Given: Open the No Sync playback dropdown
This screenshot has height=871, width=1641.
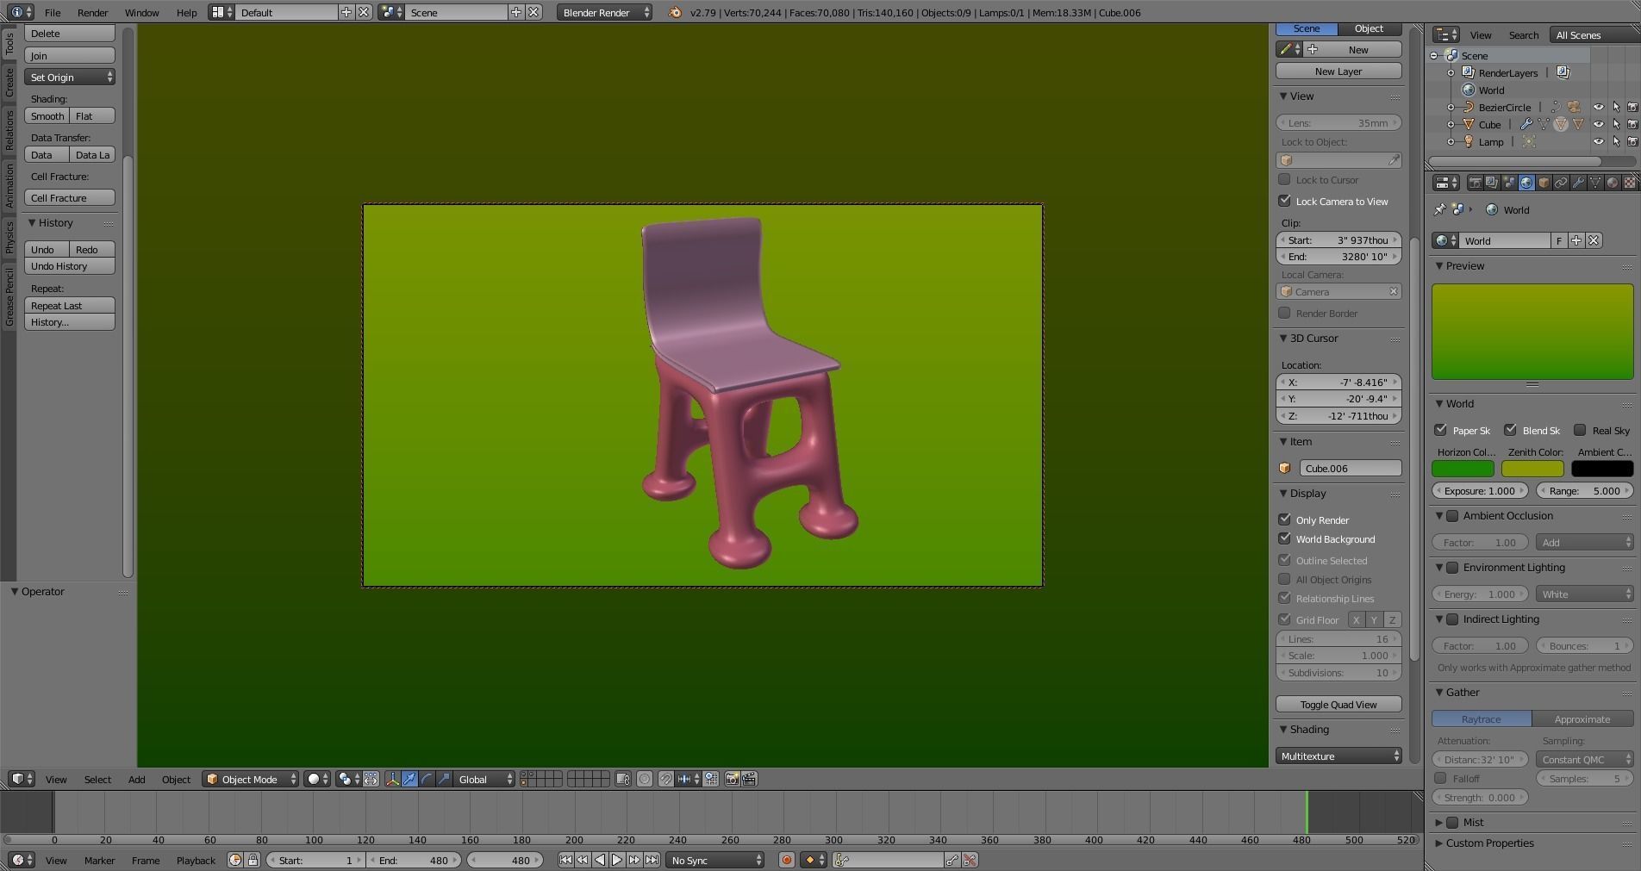Looking at the screenshot, I should [x=714, y=860].
